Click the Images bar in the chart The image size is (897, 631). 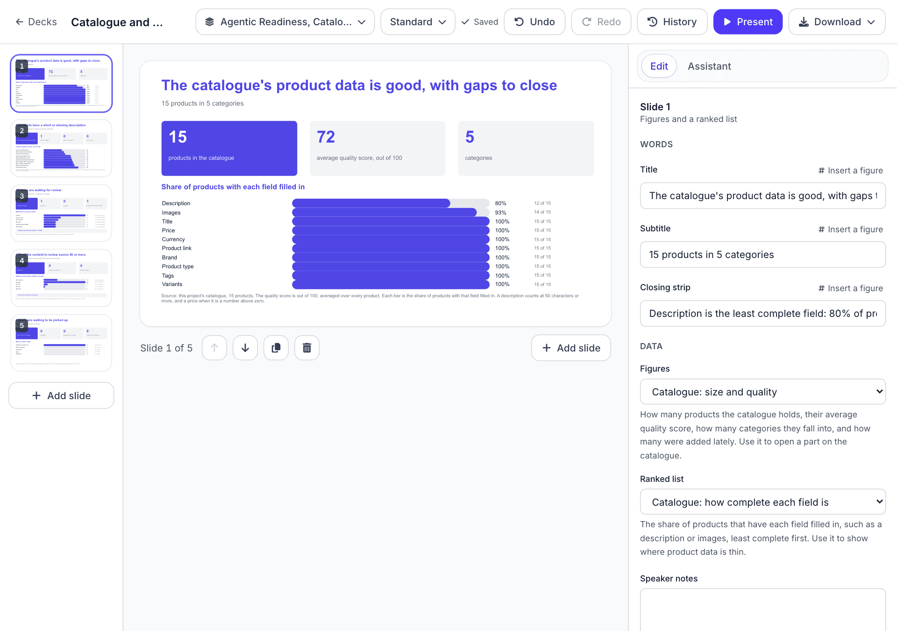click(x=384, y=212)
